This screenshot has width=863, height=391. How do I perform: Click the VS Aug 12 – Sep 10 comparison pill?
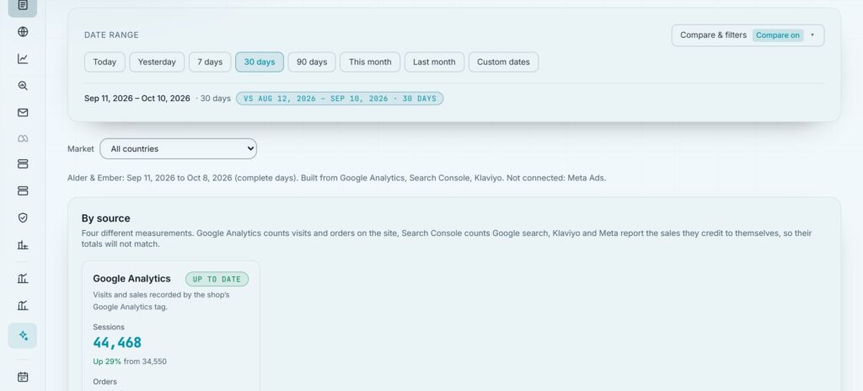[340, 99]
